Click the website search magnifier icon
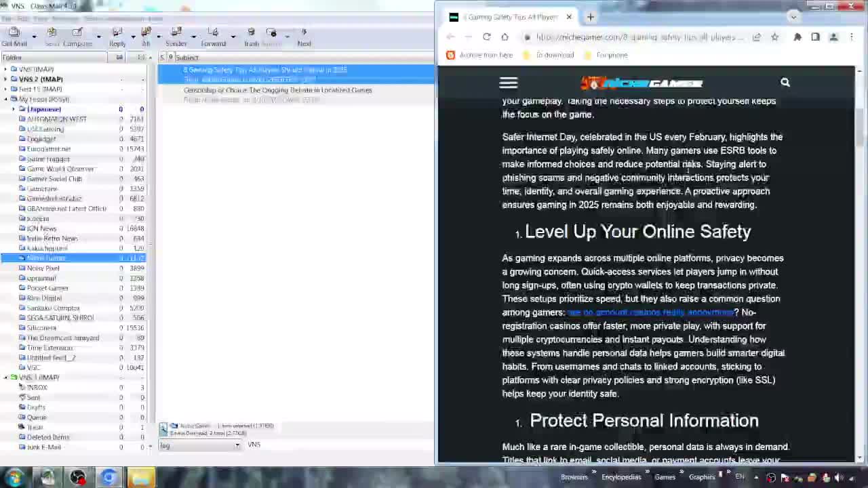The image size is (868, 488). coord(785,83)
